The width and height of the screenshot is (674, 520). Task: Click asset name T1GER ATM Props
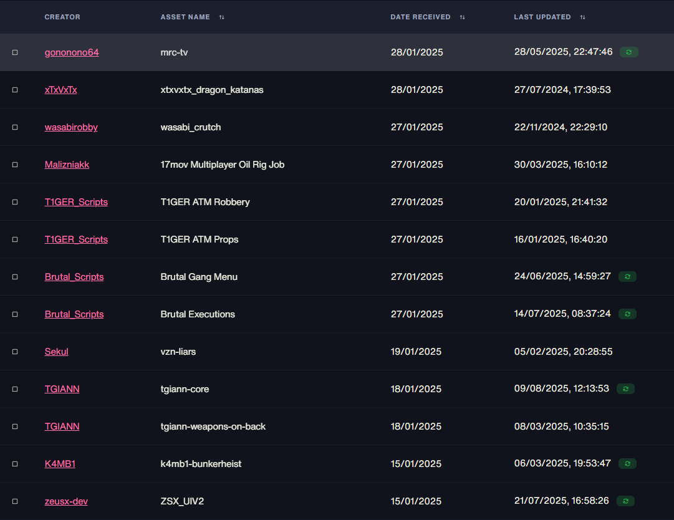200,239
